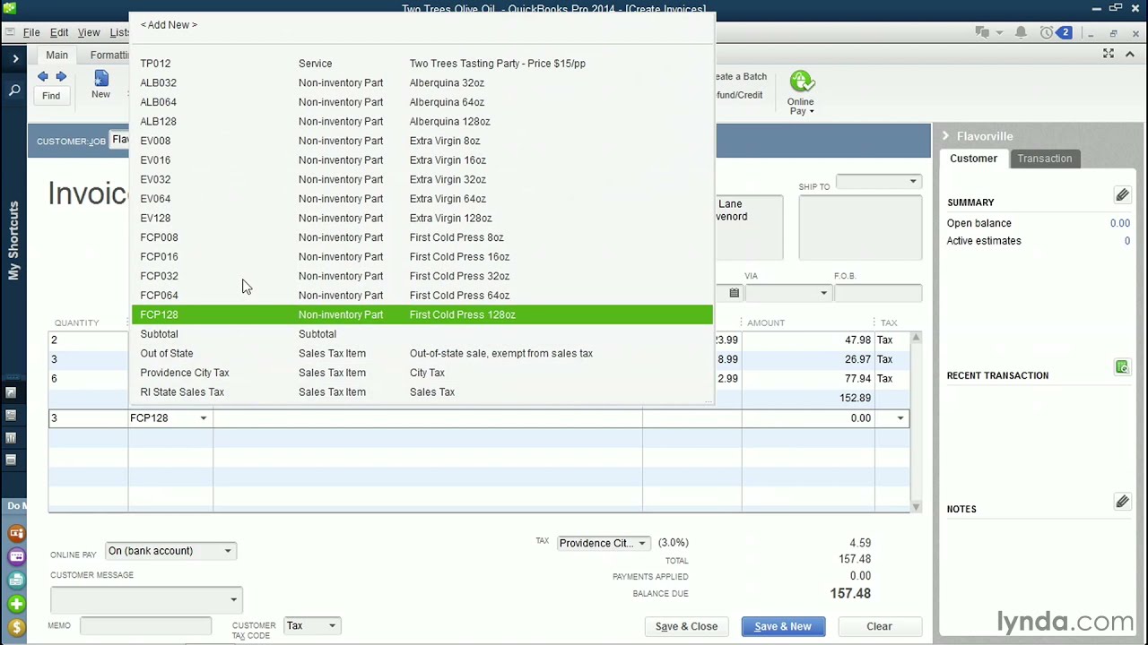
Task: Click the New invoice icon
Action: [100, 79]
